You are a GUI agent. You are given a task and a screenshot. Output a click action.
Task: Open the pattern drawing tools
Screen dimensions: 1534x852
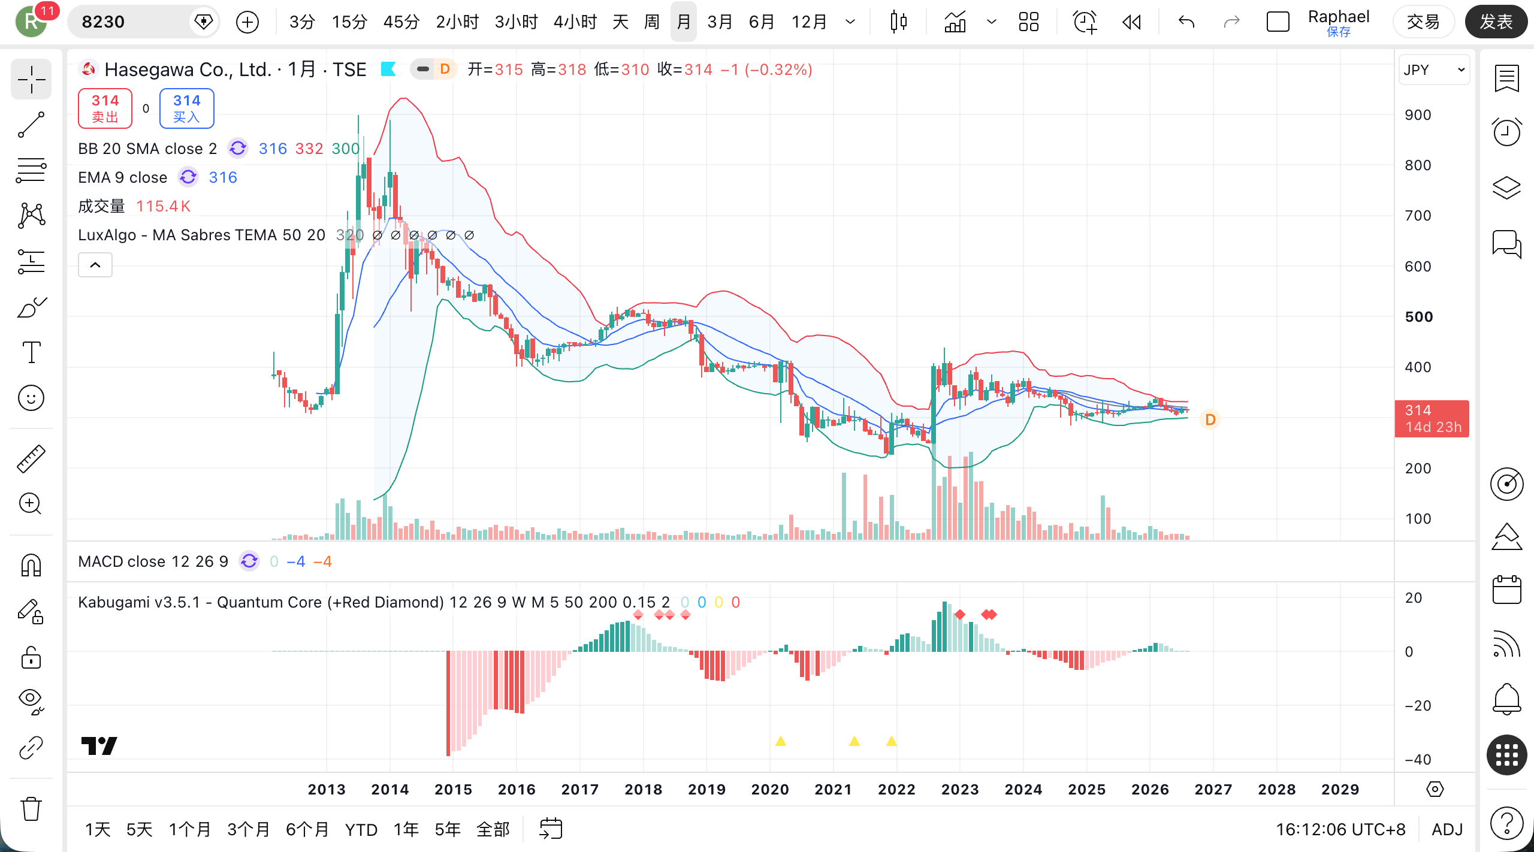[31, 216]
